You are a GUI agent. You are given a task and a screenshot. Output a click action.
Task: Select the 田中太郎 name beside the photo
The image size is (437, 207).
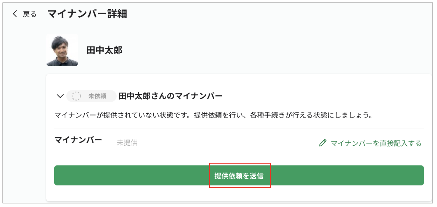point(104,50)
